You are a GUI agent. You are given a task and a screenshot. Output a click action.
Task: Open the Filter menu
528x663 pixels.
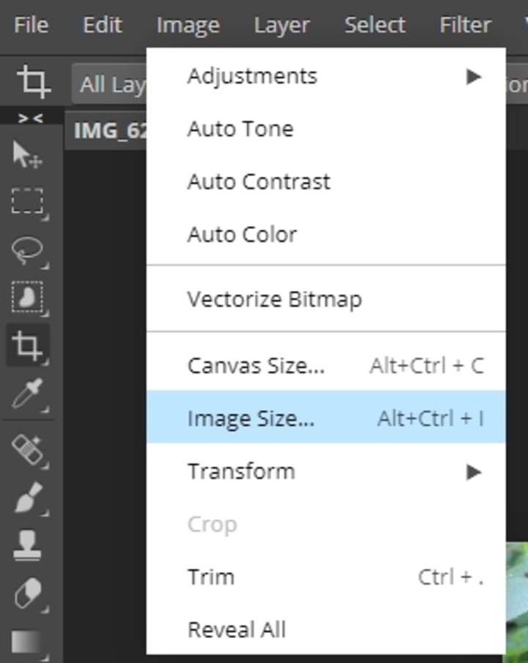tap(465, 26)
